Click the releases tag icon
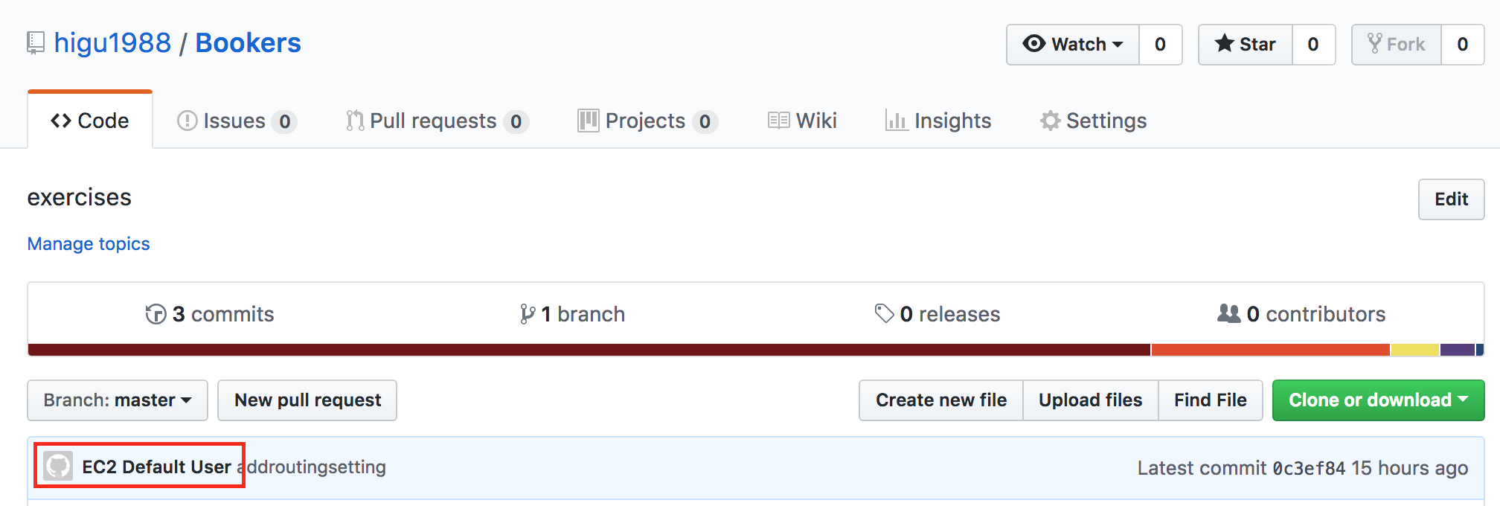The height and width of the screenshot is (506, 1500). 884,313
